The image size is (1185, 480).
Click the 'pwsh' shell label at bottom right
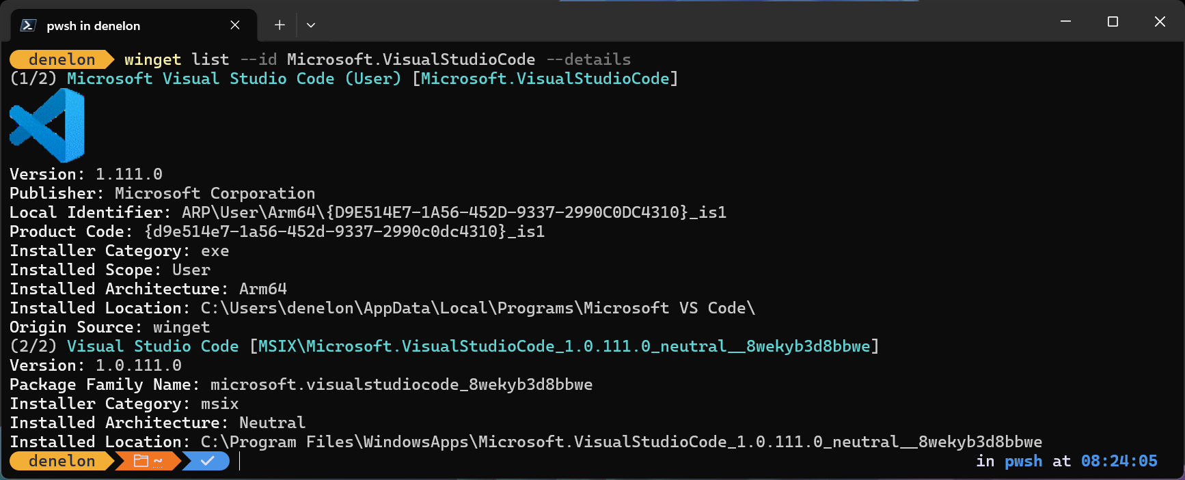[x=1023, y=461]
